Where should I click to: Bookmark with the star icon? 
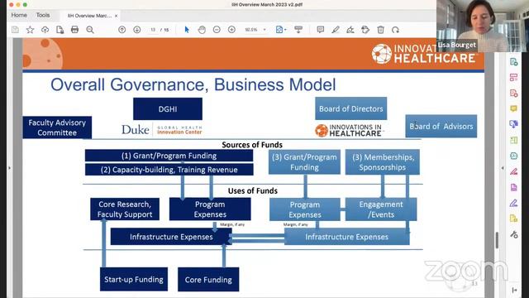pyautogui.click(x=30, y=30)
